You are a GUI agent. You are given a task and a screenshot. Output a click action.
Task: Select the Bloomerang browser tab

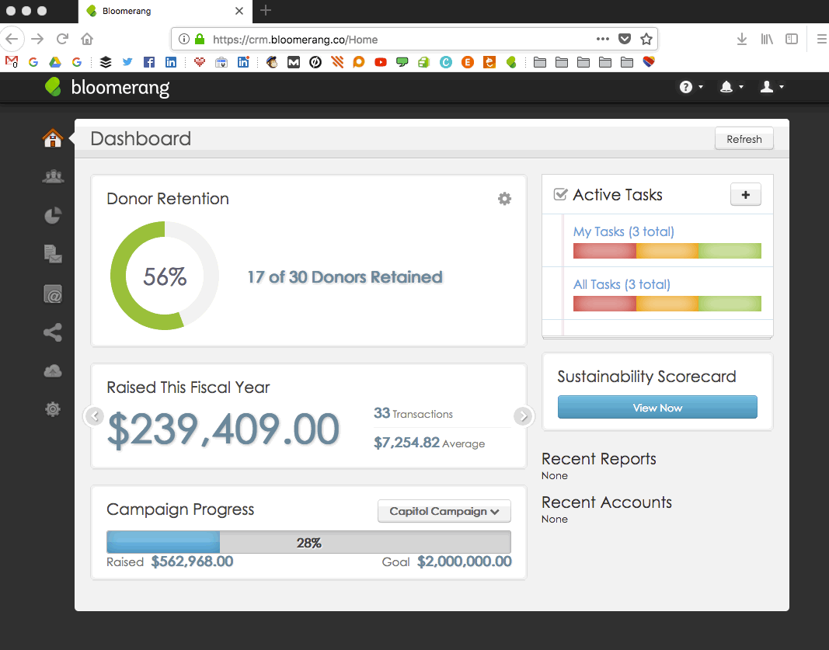[x=165, y=11]
